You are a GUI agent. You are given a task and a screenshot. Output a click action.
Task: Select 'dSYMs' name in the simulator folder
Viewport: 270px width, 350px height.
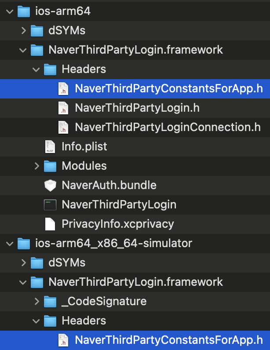(x=67, y=263)
